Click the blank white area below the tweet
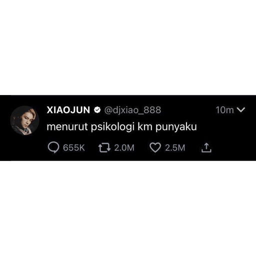Image resolution: width=256 pixels, height=256 pixels. [128, 208]
